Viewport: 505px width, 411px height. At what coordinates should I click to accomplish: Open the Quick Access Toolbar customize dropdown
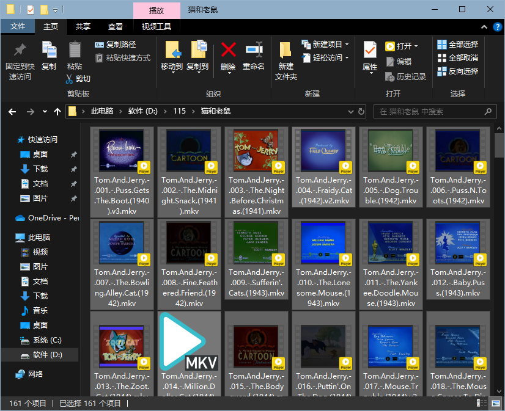tap(56, 10)
